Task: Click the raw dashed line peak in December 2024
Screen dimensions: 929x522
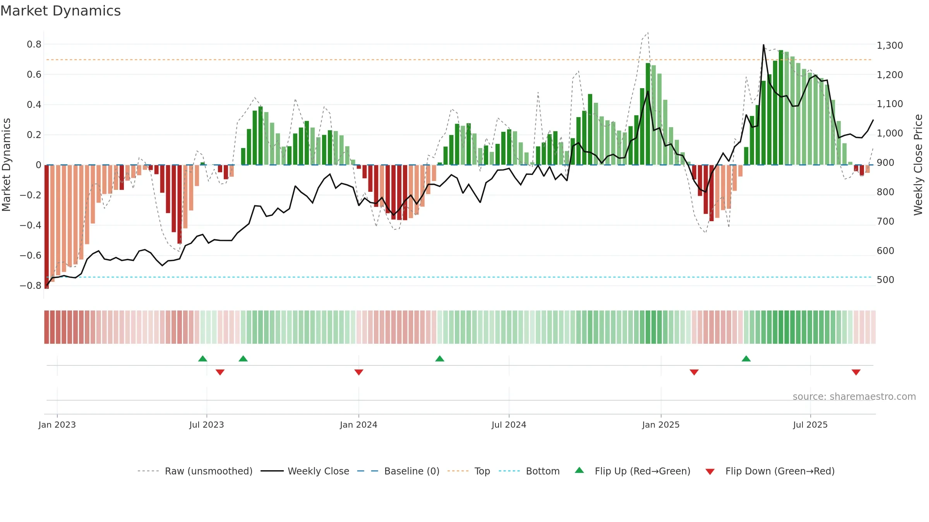Action: (648, 33)
